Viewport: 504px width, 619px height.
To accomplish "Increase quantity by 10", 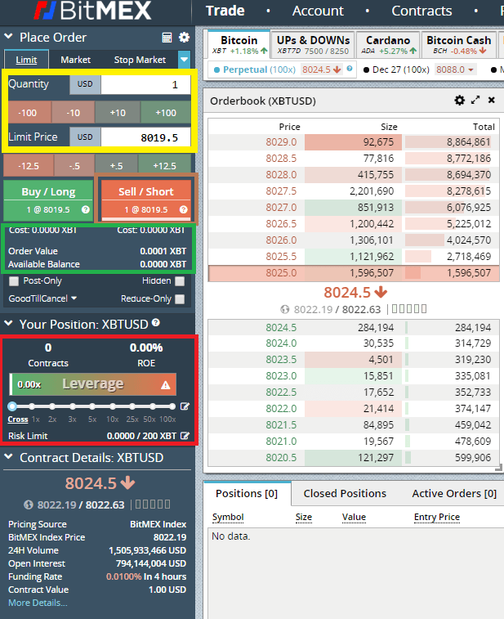I will pyautogui.click(x=118, y=113).
